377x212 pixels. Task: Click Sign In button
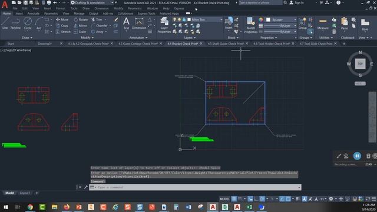(296, 2)
